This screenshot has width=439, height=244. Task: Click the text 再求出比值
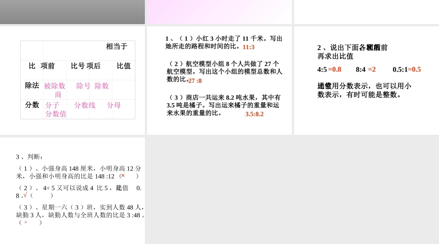(335, 56)
